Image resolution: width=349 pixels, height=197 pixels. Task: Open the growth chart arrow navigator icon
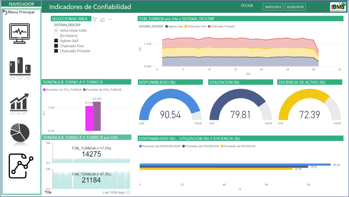[19, 103]
